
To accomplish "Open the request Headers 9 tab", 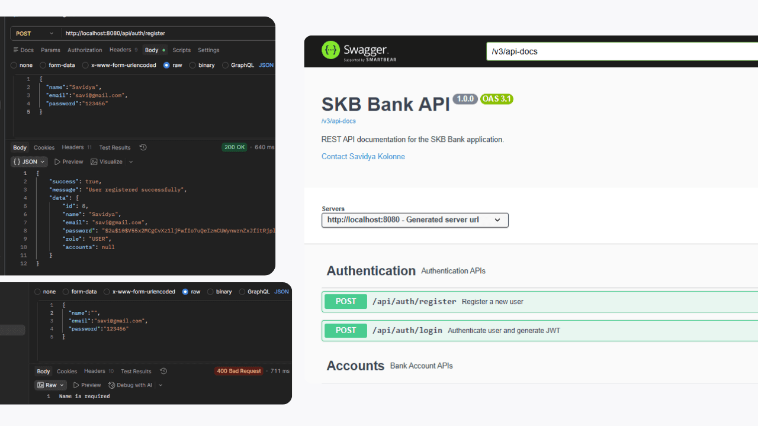I will (123, 50).
